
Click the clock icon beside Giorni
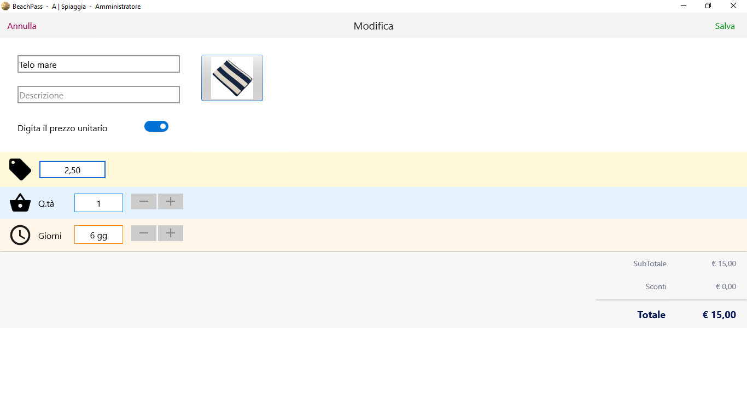click(x=20, y=235)
